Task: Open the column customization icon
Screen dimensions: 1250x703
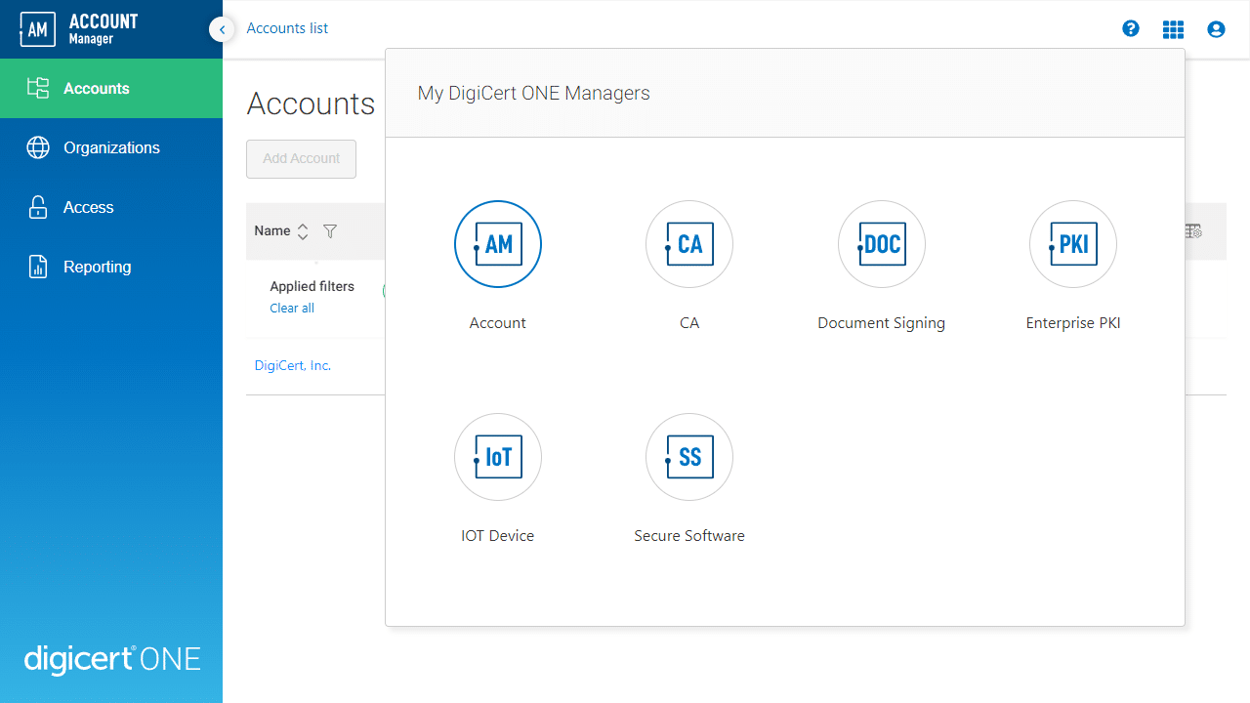Action: click(1192, 230)
